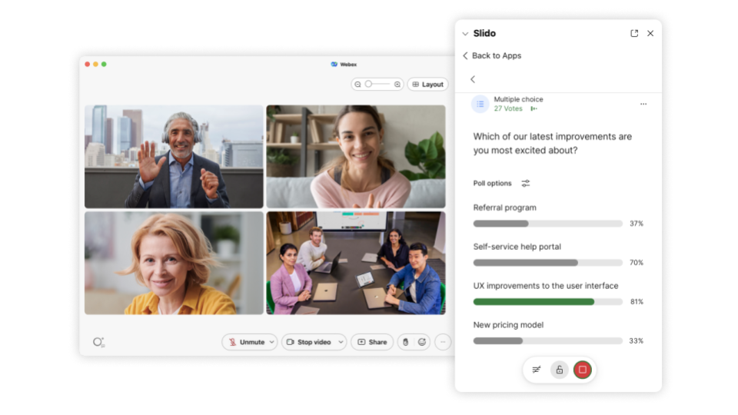Click the Multiple choice label
This screenshot has width=738, height=415.
pos(518,99)
